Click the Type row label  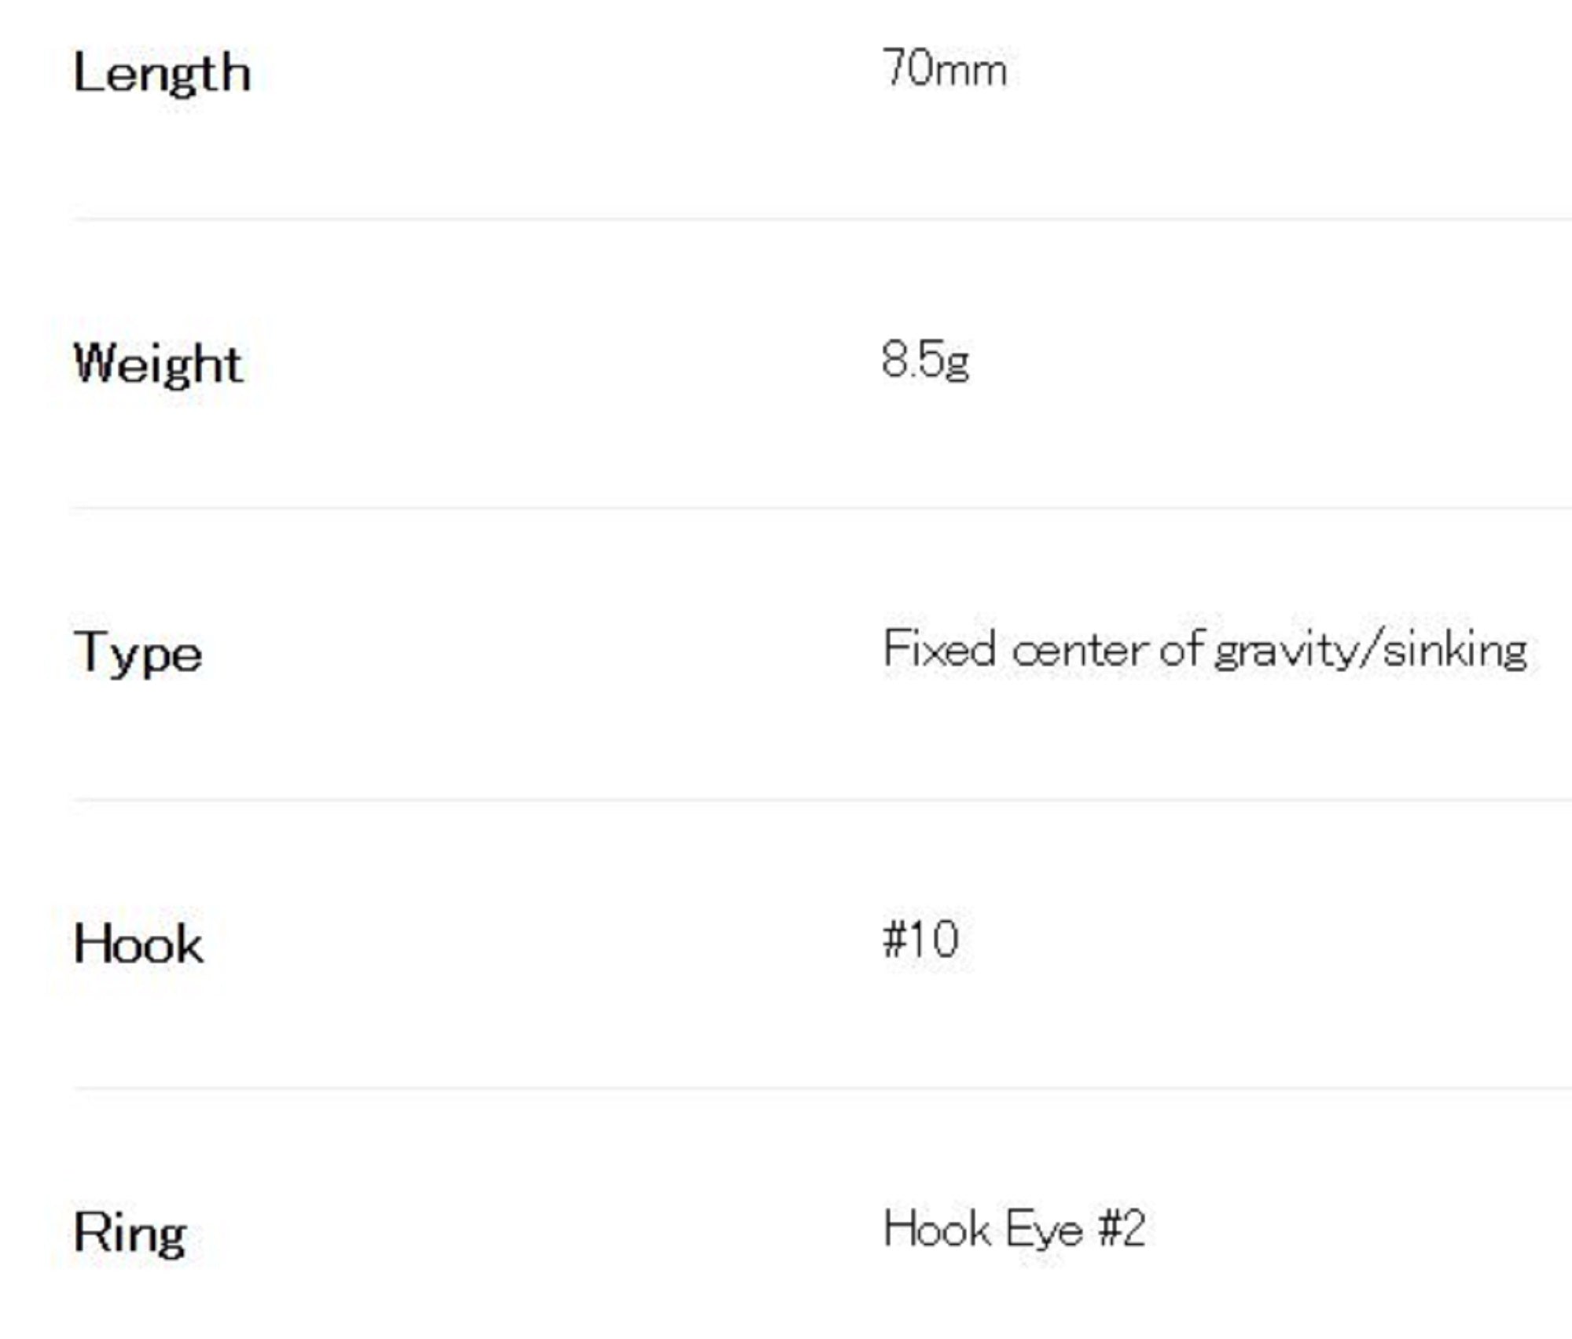pyautogui.click(x=138, y=653)
